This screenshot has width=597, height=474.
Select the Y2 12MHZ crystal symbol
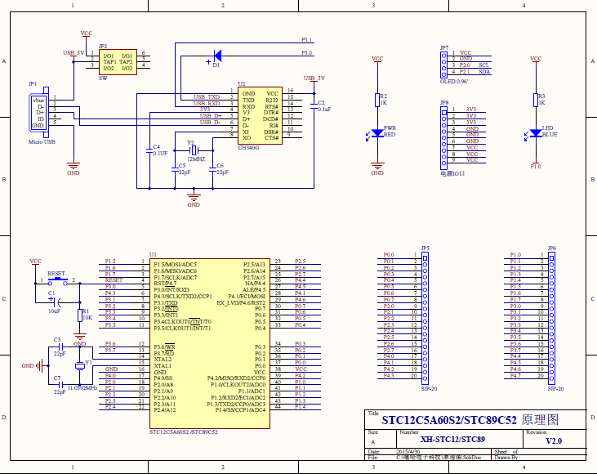coord(194,150)
